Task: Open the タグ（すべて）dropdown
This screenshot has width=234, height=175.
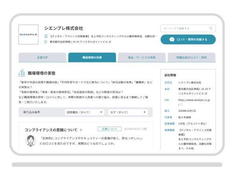Action: 128,112
